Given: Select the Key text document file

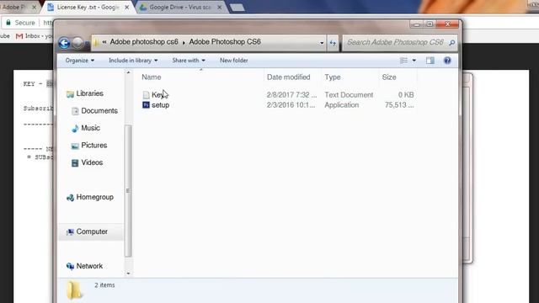Looking at the screenshot, I should tap(157, 95).
